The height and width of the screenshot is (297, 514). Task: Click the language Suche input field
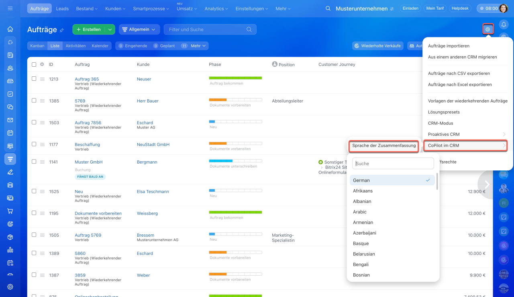[x=393, y=164]
